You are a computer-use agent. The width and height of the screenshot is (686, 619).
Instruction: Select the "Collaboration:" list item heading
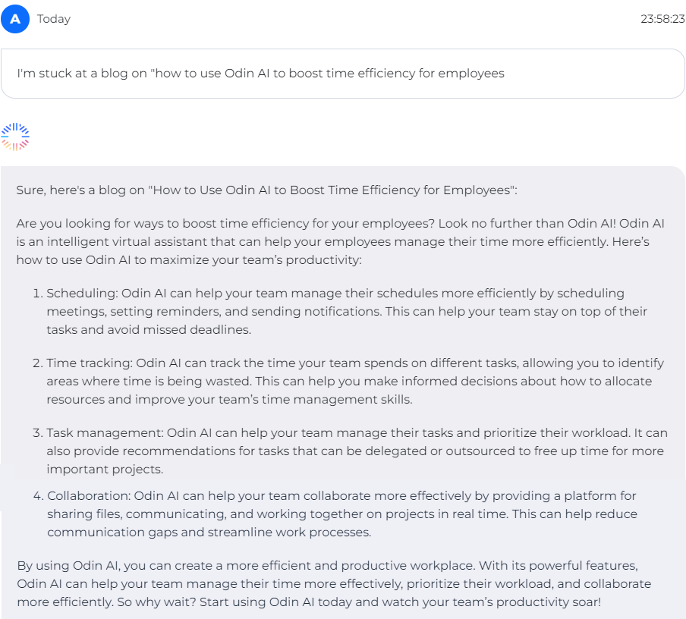click(89, 496)
